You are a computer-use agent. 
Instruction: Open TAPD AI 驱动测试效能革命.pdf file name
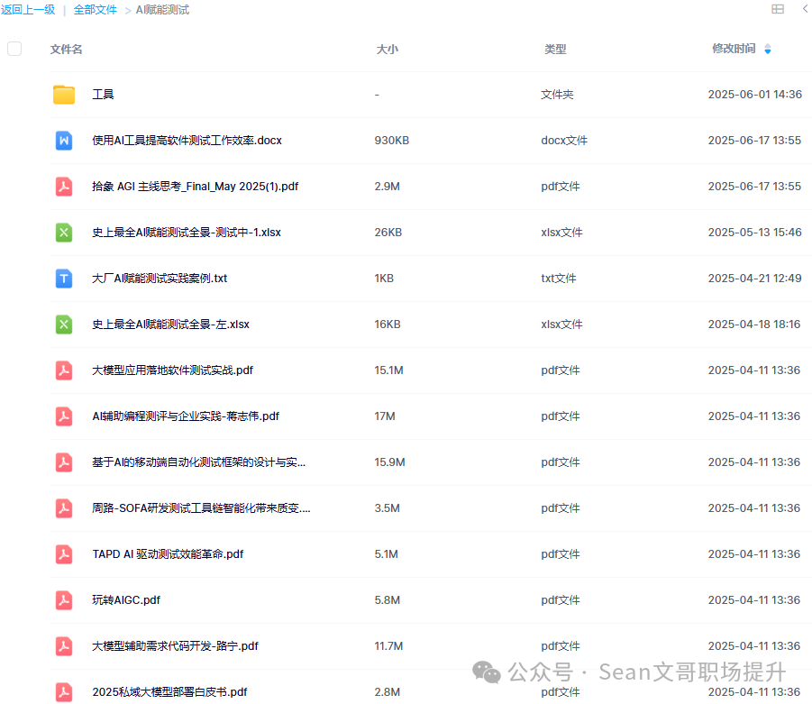(168, 554)
